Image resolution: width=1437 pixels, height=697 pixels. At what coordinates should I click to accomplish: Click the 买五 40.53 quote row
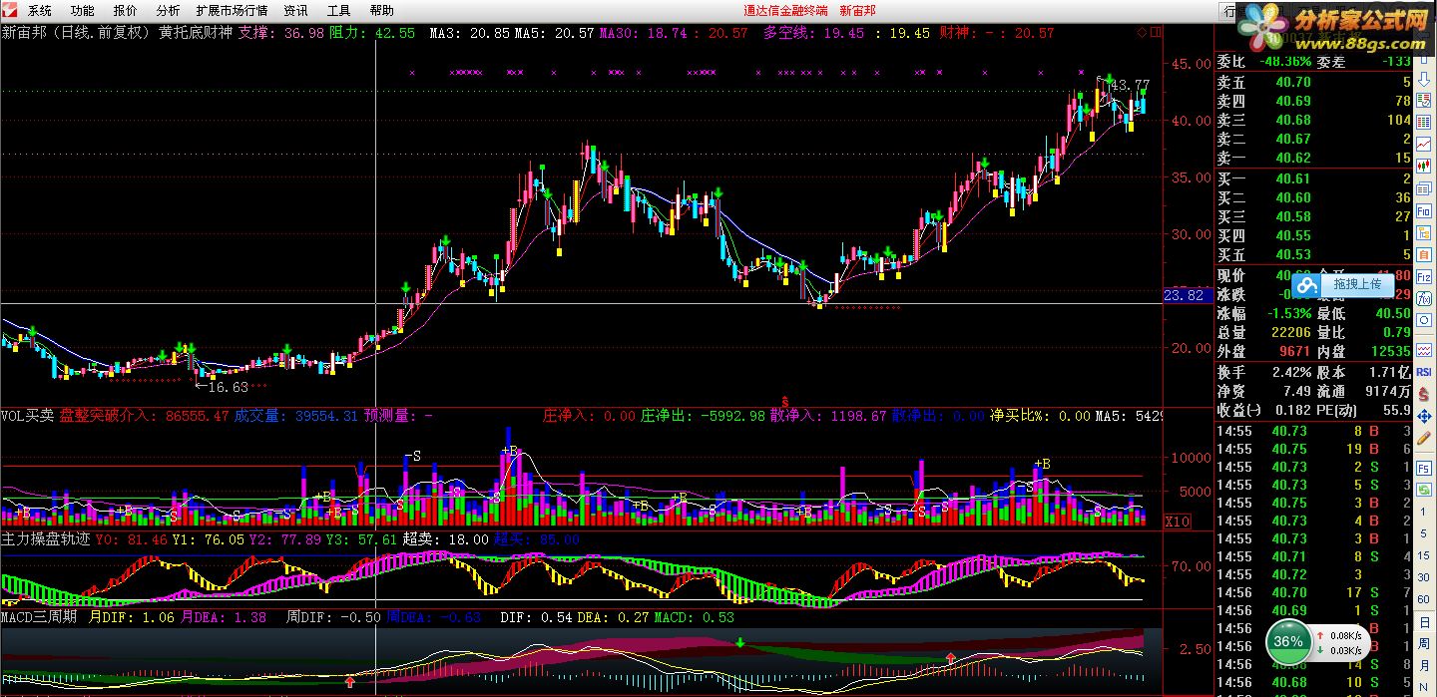[x=1314, y=254]
